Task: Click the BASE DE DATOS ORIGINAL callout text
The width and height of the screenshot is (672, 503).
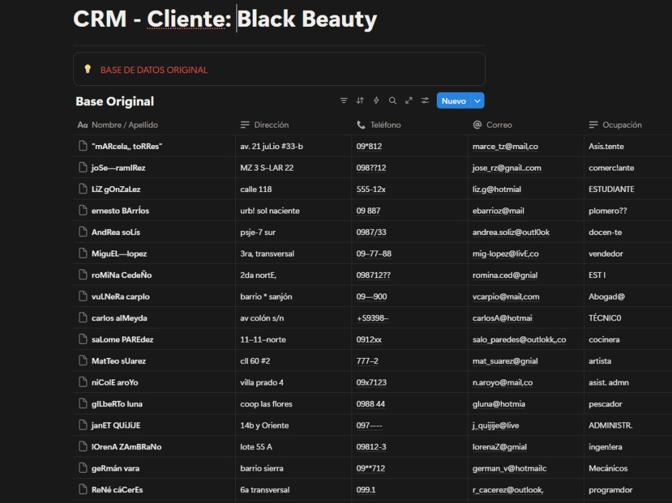Action: [x=154, y=70]
